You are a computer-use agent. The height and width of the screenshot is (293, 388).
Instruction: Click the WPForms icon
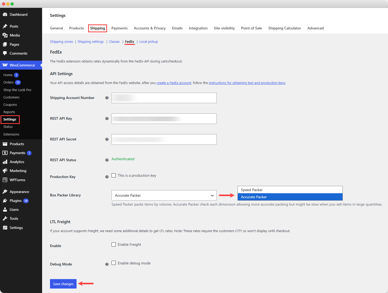point(5,180)
